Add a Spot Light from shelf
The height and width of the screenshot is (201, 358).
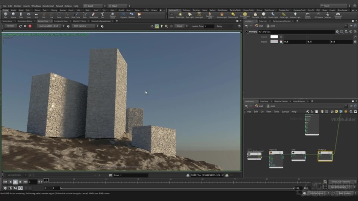[x=189, y=15]
